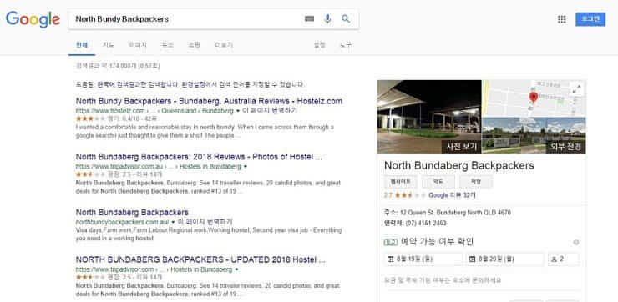Click the info icon beside the availability heading
Screen dimensions: 618x302
click(576, 242)
